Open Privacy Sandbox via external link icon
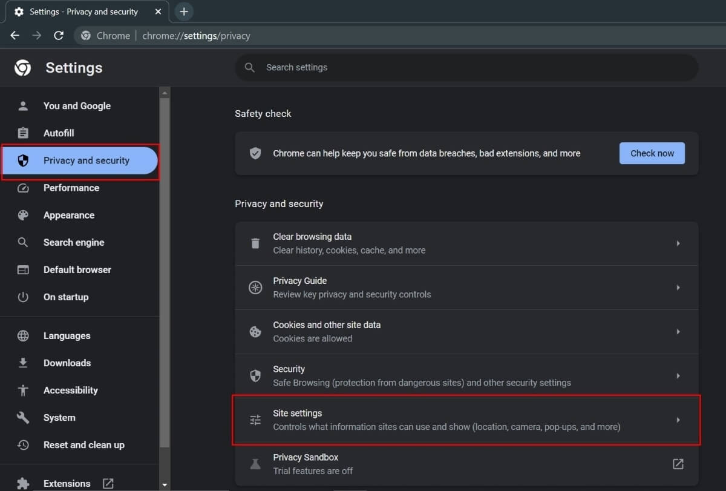This screenshot has height=491, width=726. pyautogui.click(x=678, y=464)
